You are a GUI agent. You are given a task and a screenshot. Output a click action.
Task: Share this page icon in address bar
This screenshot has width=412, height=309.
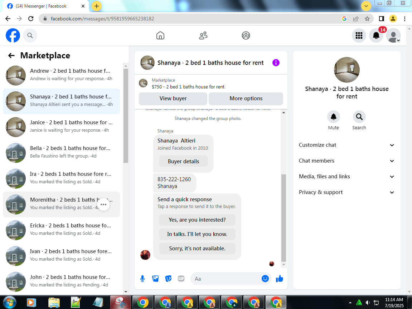[356, 19]
